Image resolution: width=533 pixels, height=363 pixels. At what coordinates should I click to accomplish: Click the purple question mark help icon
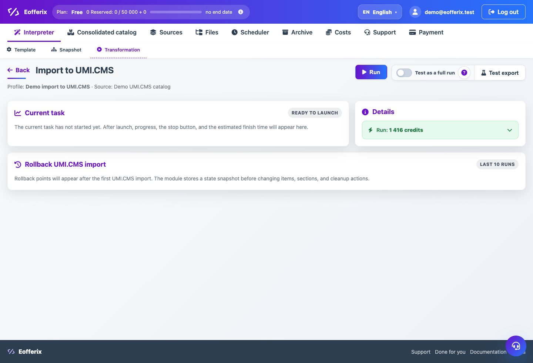click(464, 73)
